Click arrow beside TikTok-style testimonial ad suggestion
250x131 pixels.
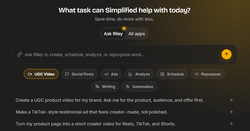(x=231, y=112)
